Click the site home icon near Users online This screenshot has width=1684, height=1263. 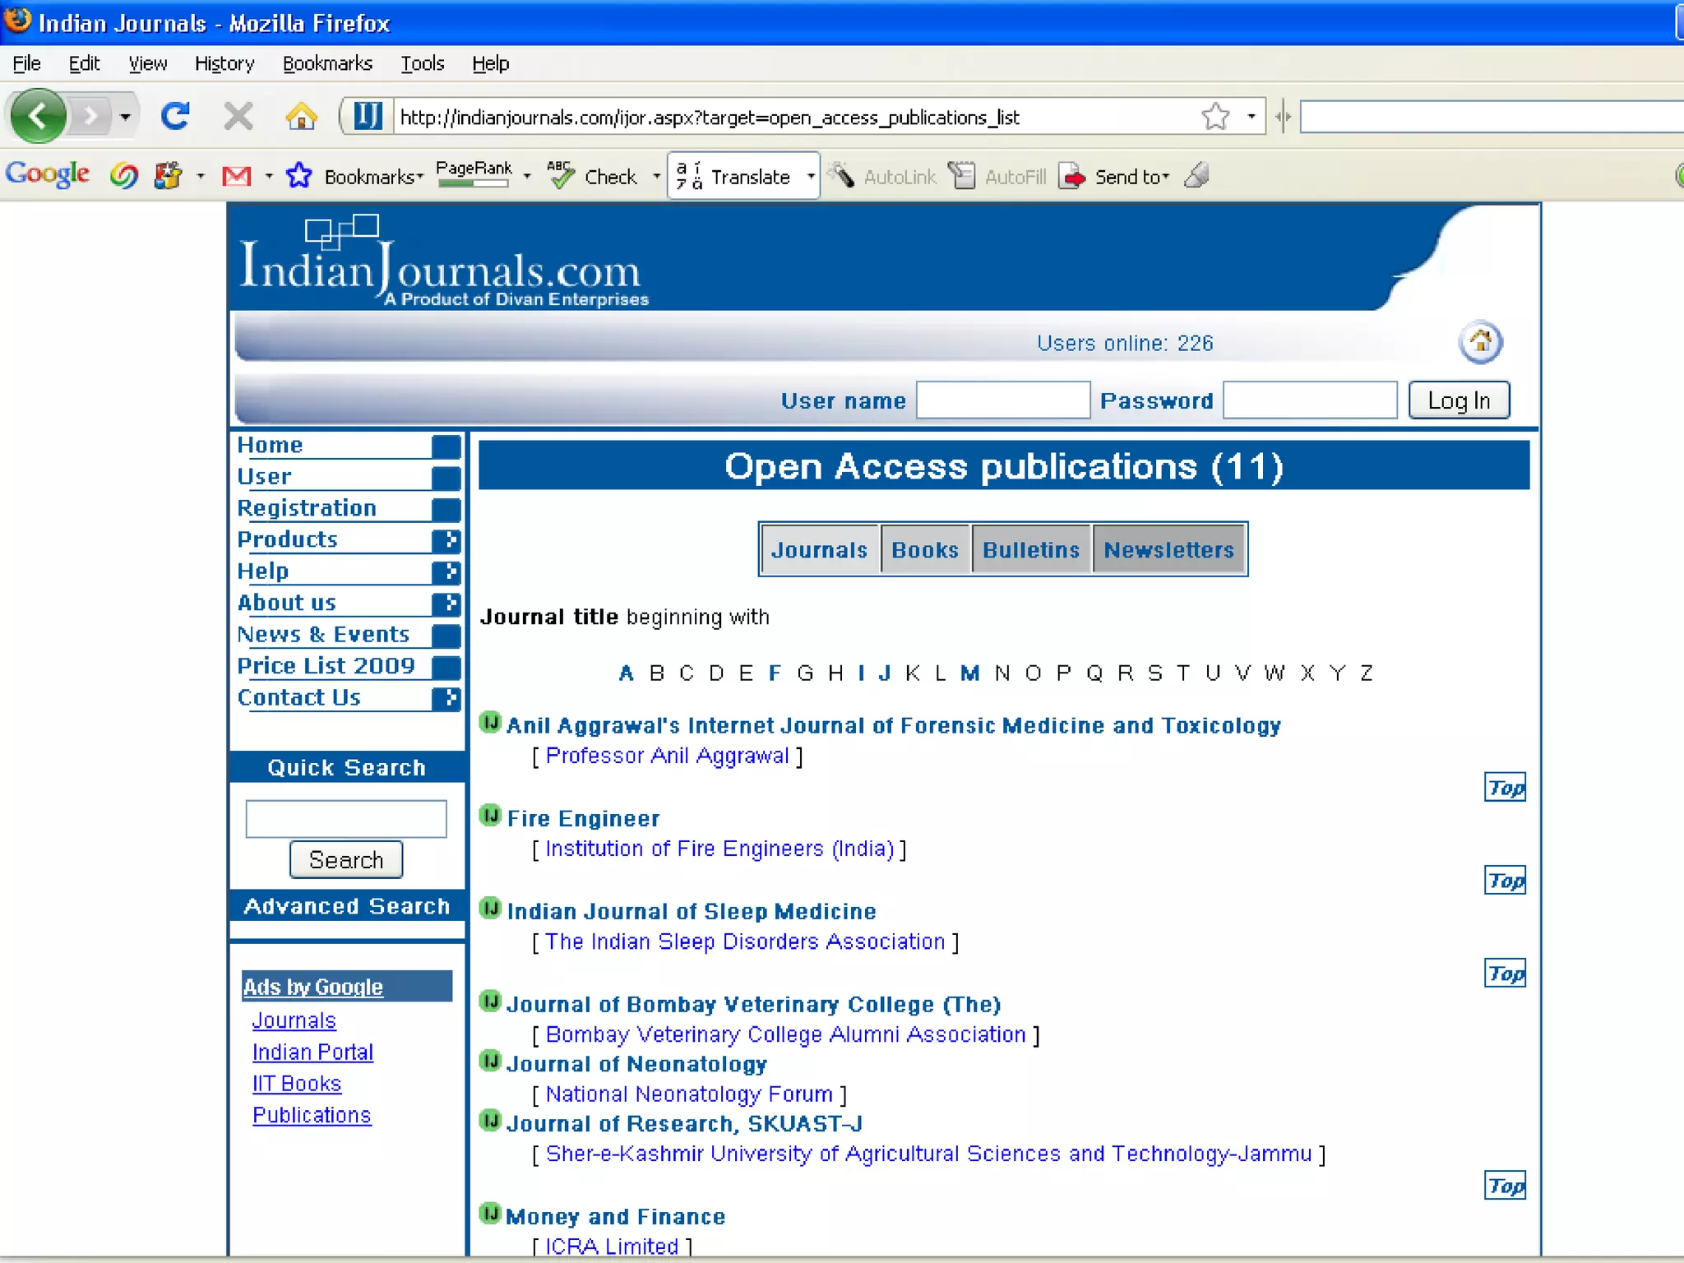(x=1480, y=342)
